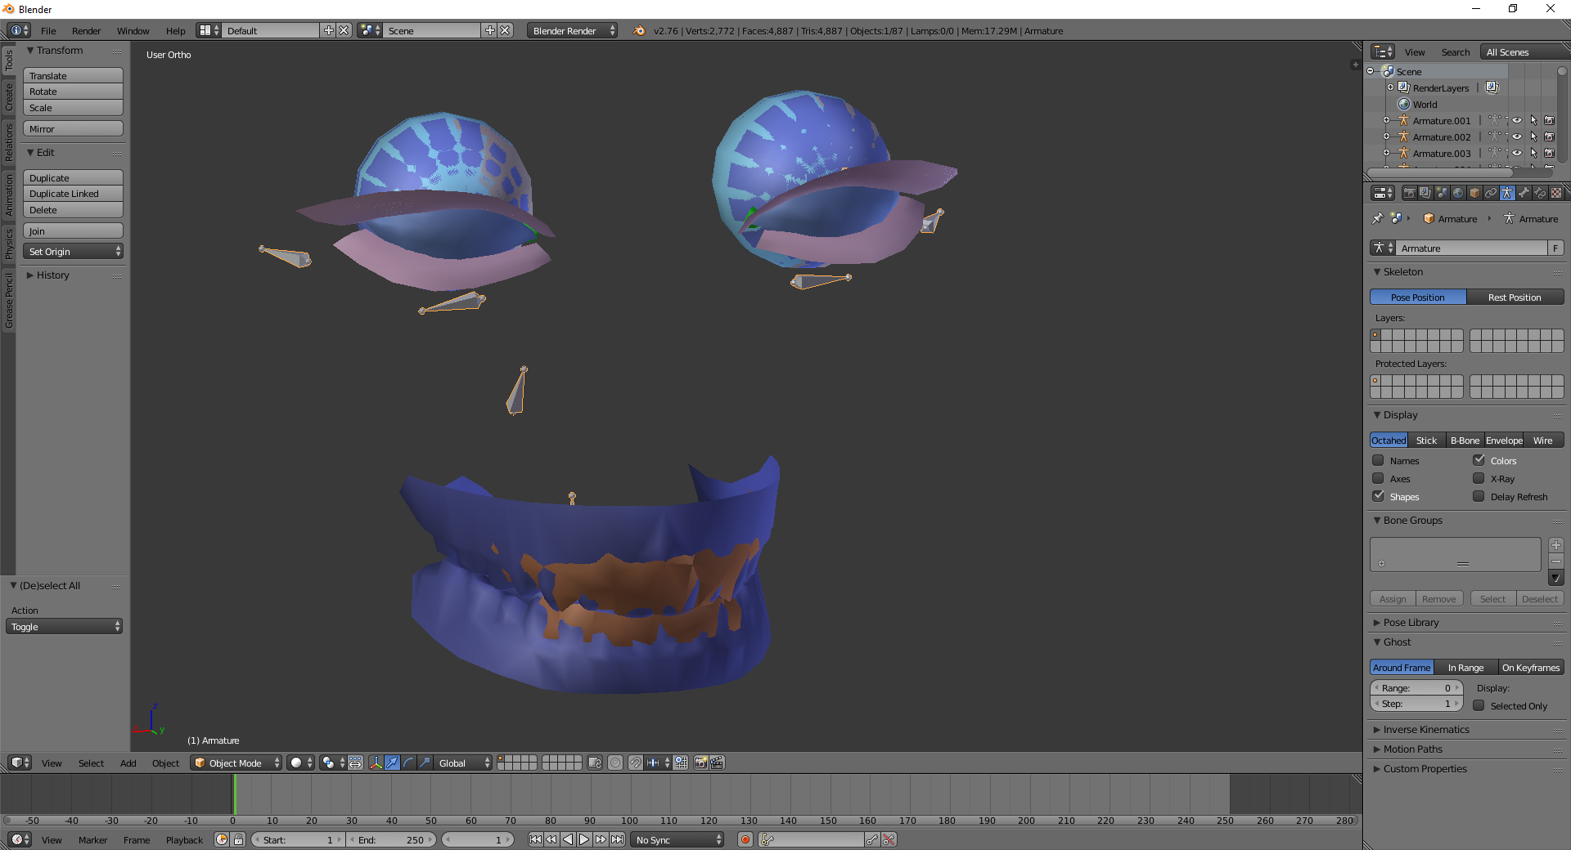Screen dimensions: 1571x850
Task: Open the Blender Render engine dropdown
Action: pos(572,30)
